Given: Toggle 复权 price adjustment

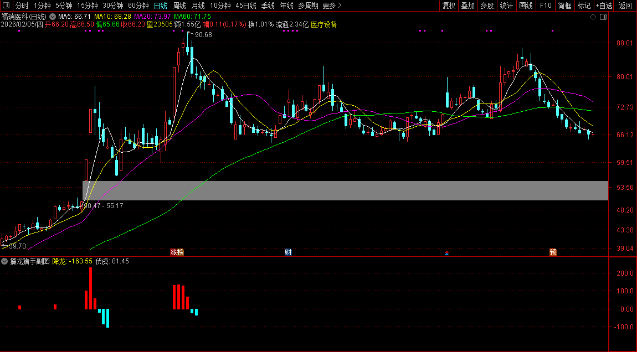Looking at the screenshot, I should pos(449,6).
